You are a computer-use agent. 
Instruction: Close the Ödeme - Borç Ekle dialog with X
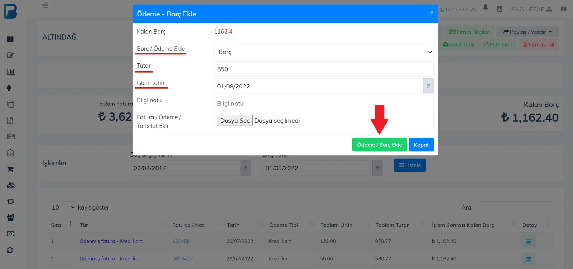(432, 12)
